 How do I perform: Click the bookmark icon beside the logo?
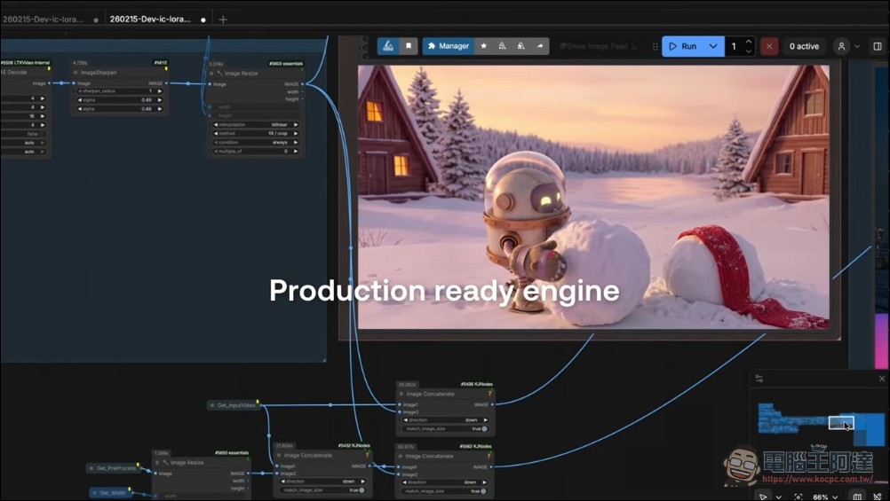409,46
